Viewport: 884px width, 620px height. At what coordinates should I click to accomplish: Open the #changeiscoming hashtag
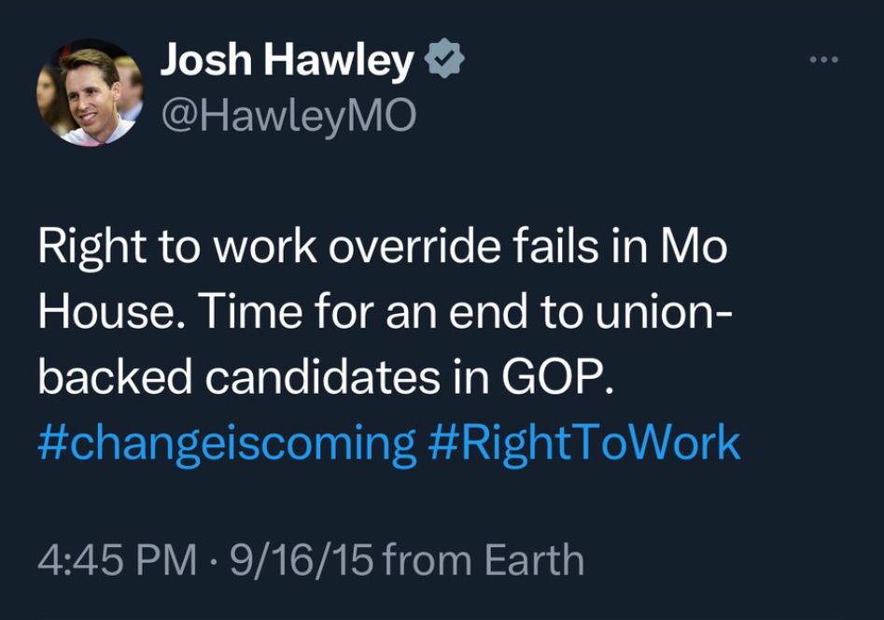pos(227,444)
